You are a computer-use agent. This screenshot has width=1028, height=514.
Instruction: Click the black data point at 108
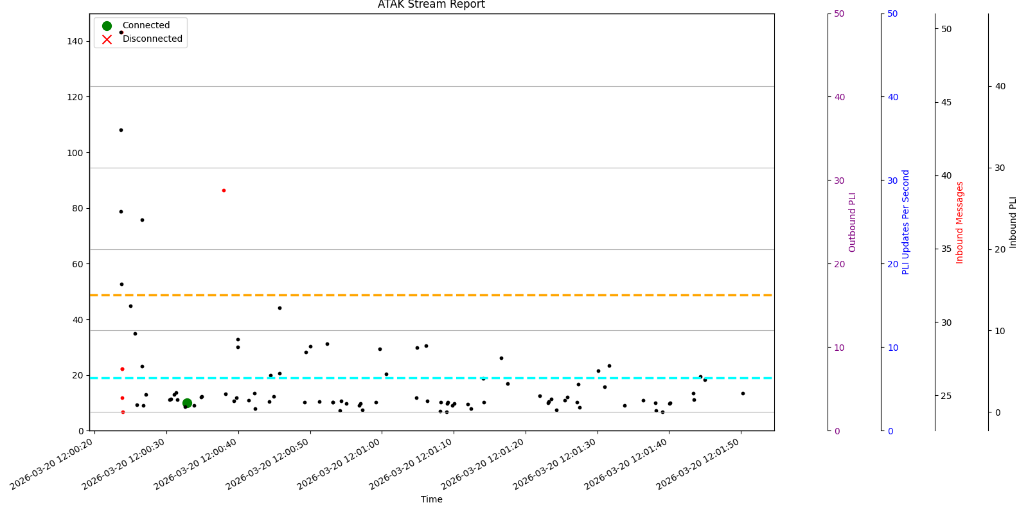tap(121, 130)
